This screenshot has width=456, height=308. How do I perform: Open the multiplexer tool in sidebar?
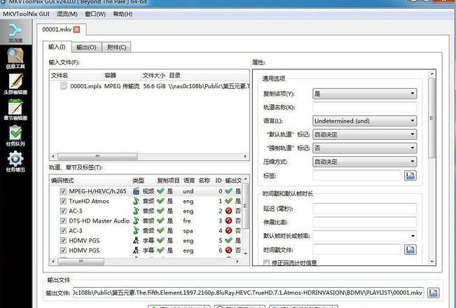[x=15, y=32]
